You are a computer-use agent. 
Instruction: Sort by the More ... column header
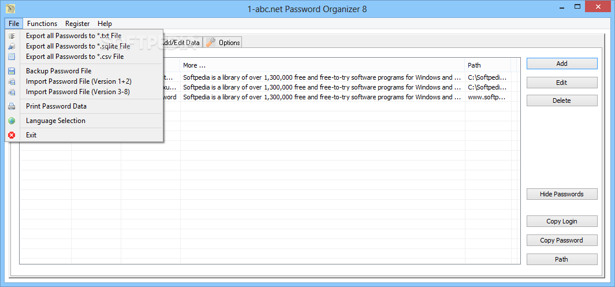pos(322,65)
